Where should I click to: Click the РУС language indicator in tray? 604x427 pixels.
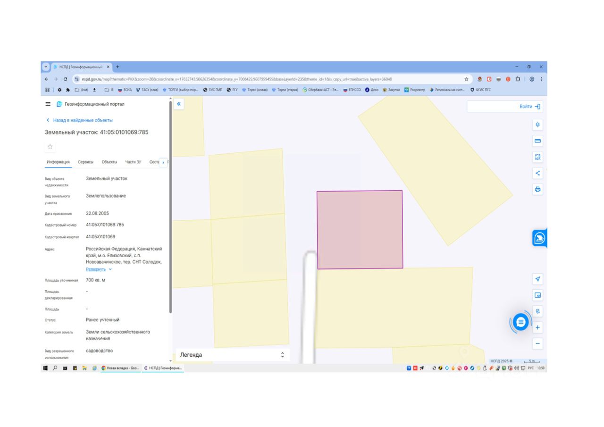tap(530, 368)
